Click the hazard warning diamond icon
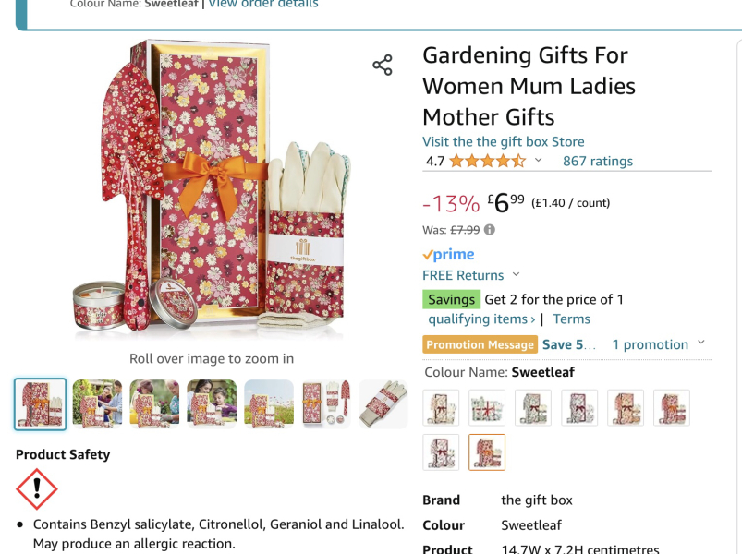742x554 pixels. 37,489
